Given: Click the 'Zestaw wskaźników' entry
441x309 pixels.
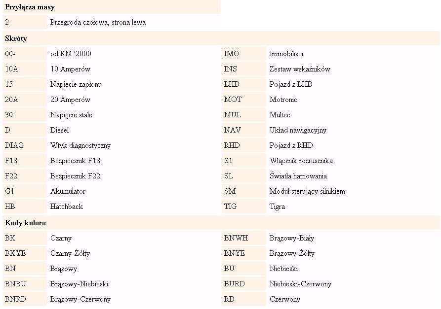Looking at the screenshot, I should pyautogui.click(x=300, y=69).
